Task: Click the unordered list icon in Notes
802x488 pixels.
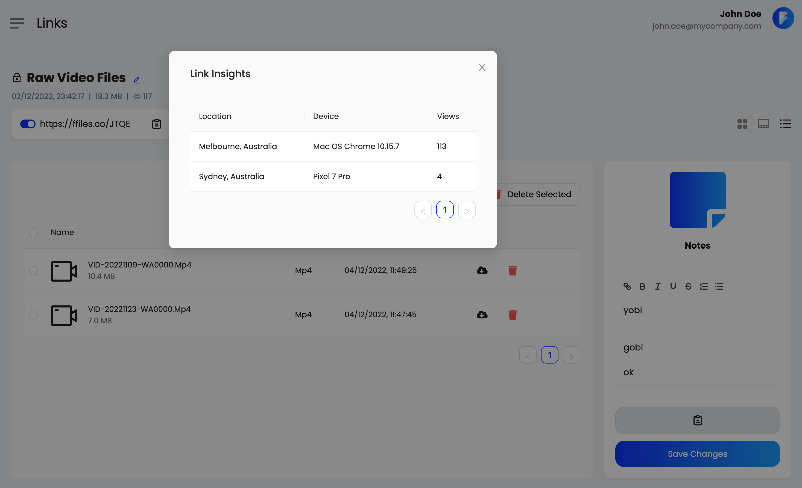Action: click(x=719, y=286)
